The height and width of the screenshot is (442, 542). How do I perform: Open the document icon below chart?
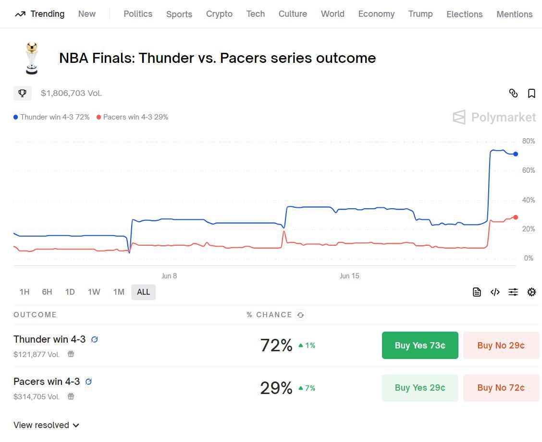(477, 292)
